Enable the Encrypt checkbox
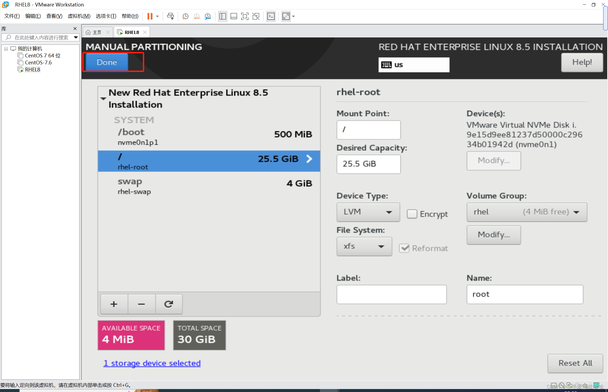 coord(412,214)
